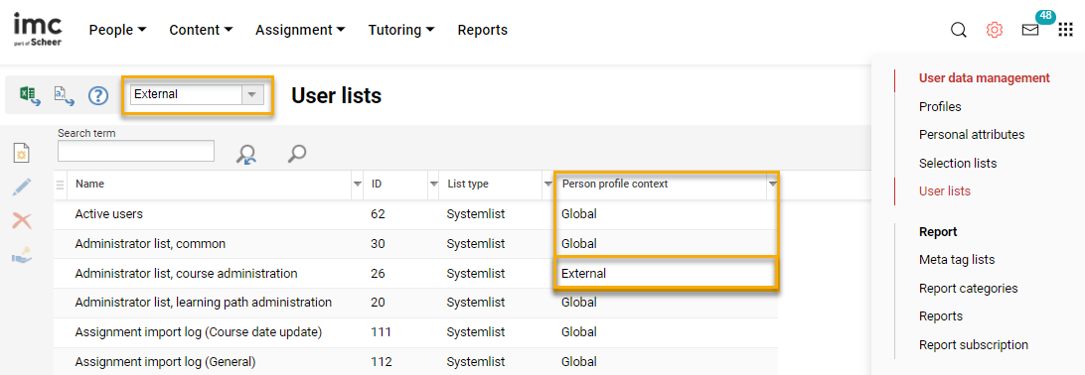Open the red settings gear icon

(x=995, y=31)
